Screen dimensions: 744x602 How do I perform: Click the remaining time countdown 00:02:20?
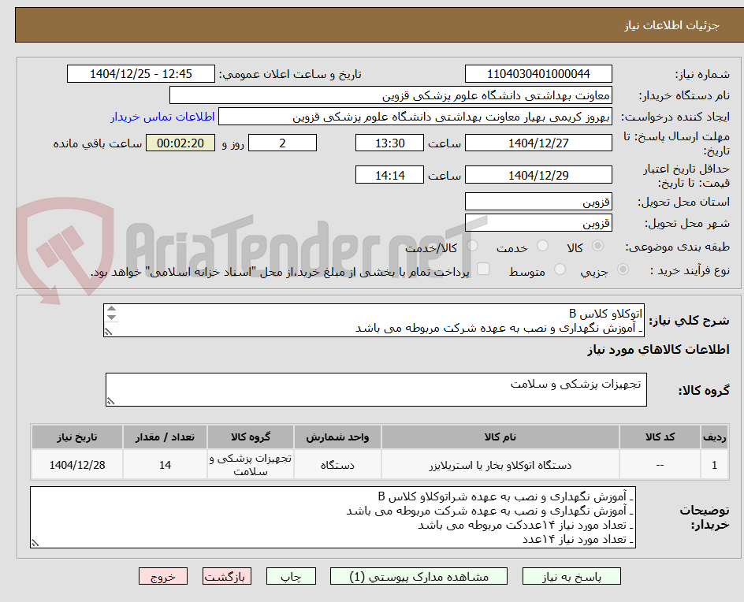(180, 143)
